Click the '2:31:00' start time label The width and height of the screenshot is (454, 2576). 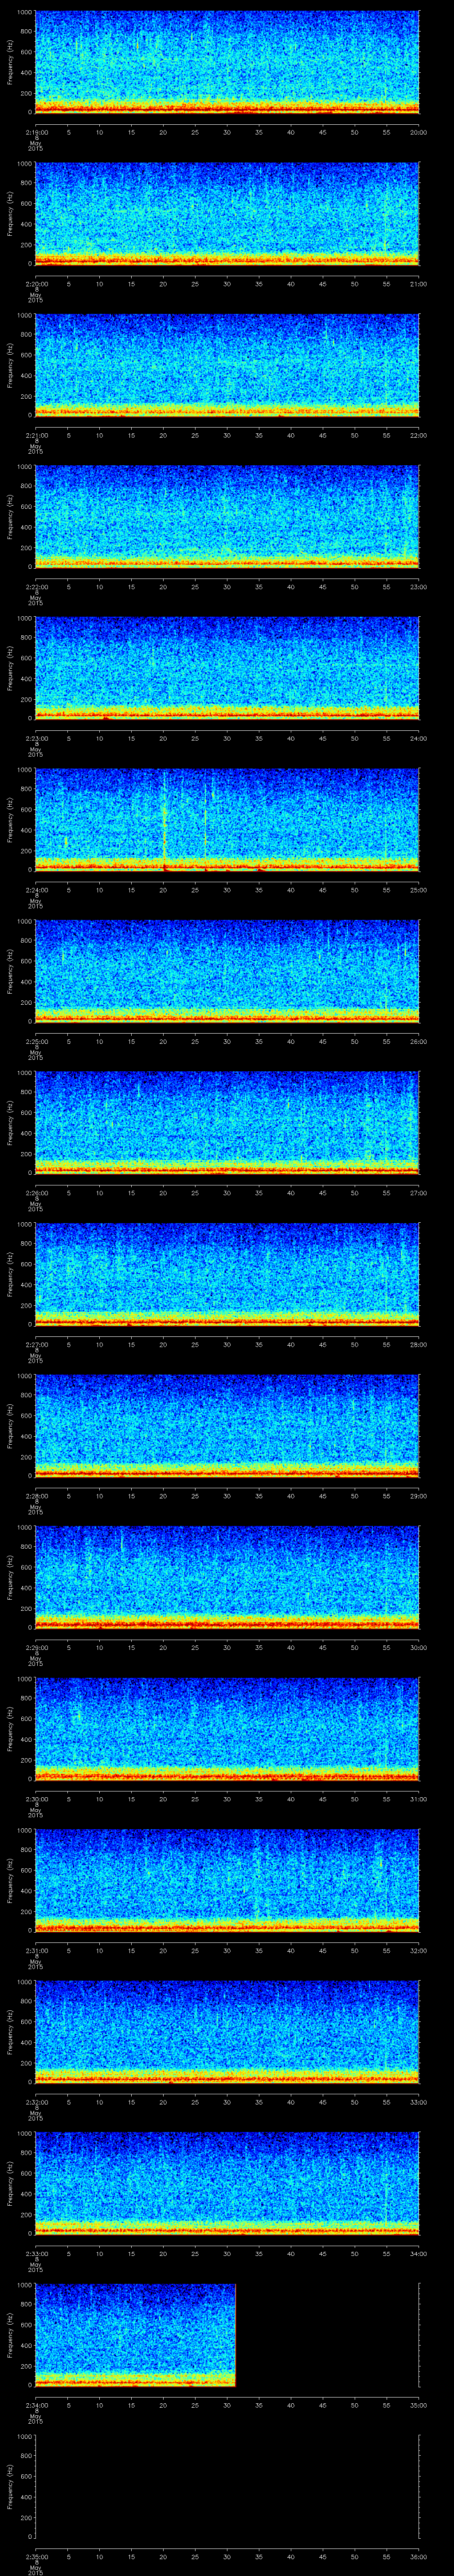tap(36, 1950)
